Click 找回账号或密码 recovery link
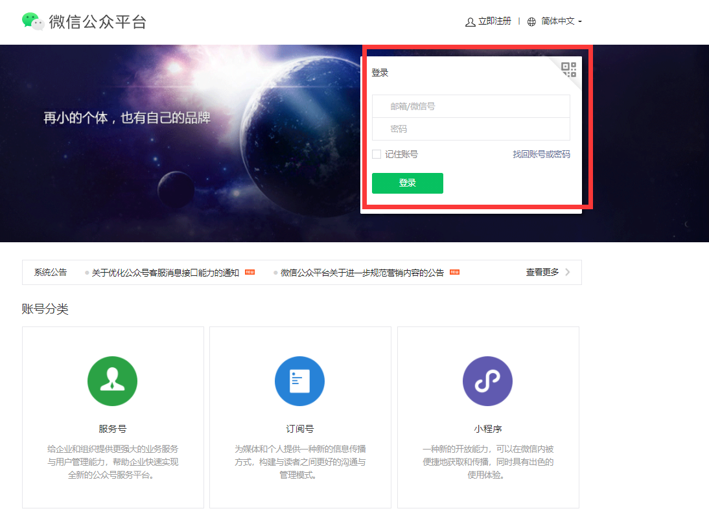709x513 pixels. 541,154
